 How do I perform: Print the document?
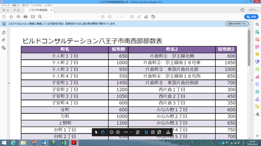(x=25, y=17)
